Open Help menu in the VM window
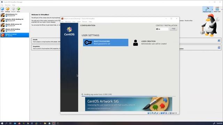 pos(90,22)
